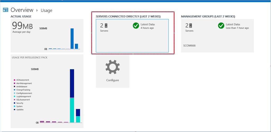Select Updates legend entry text
The image size is (271, 132).
[x=20, y=110]
